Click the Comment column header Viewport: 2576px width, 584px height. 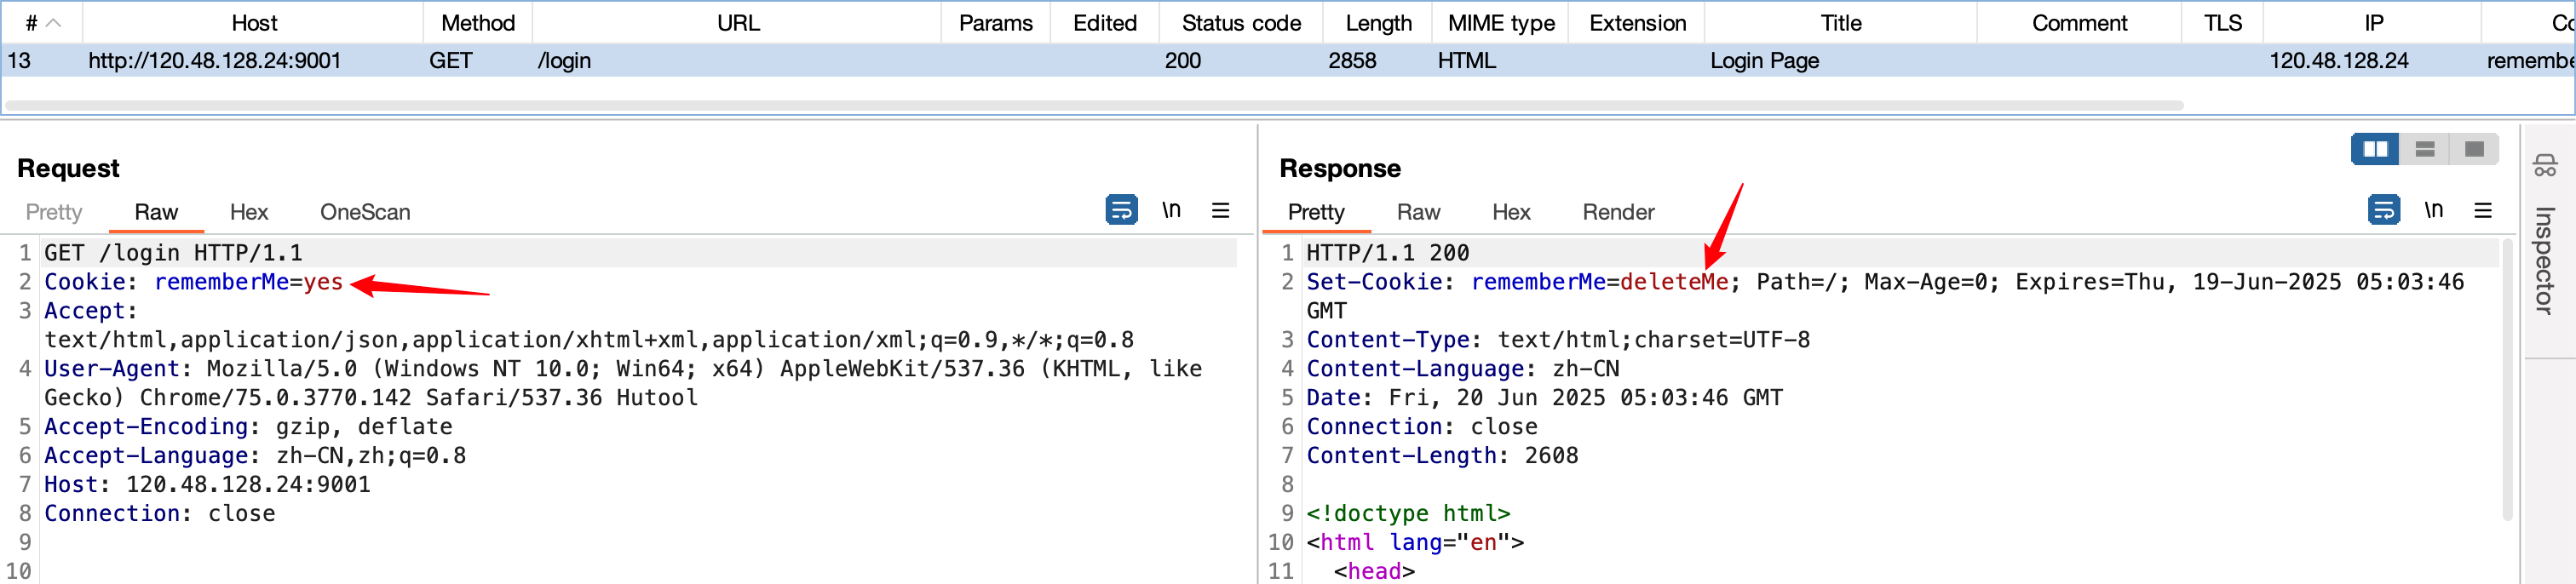tap(2079, 23)
